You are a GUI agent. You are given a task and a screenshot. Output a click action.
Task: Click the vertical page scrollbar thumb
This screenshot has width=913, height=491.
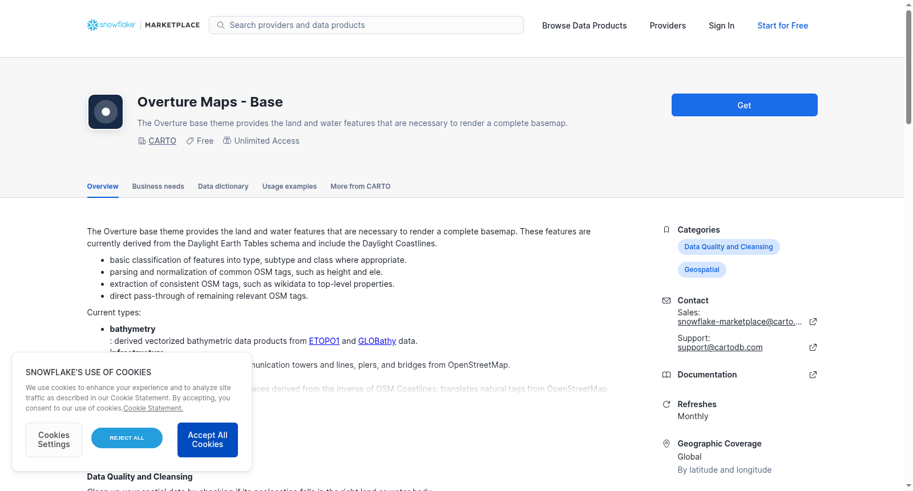point(908,67)
